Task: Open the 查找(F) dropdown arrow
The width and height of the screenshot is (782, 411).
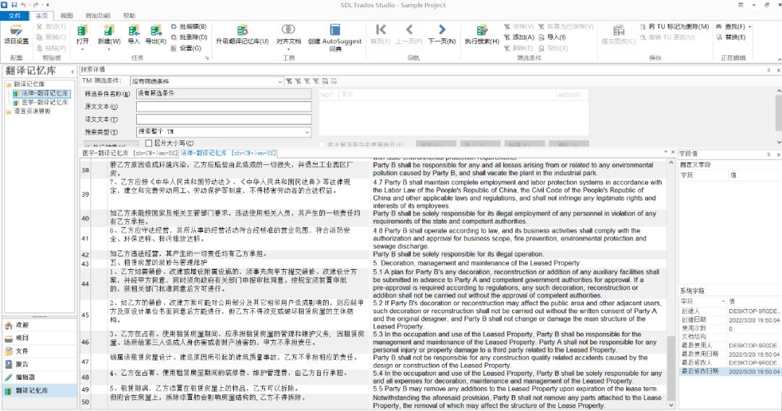Action: point(749,27)
